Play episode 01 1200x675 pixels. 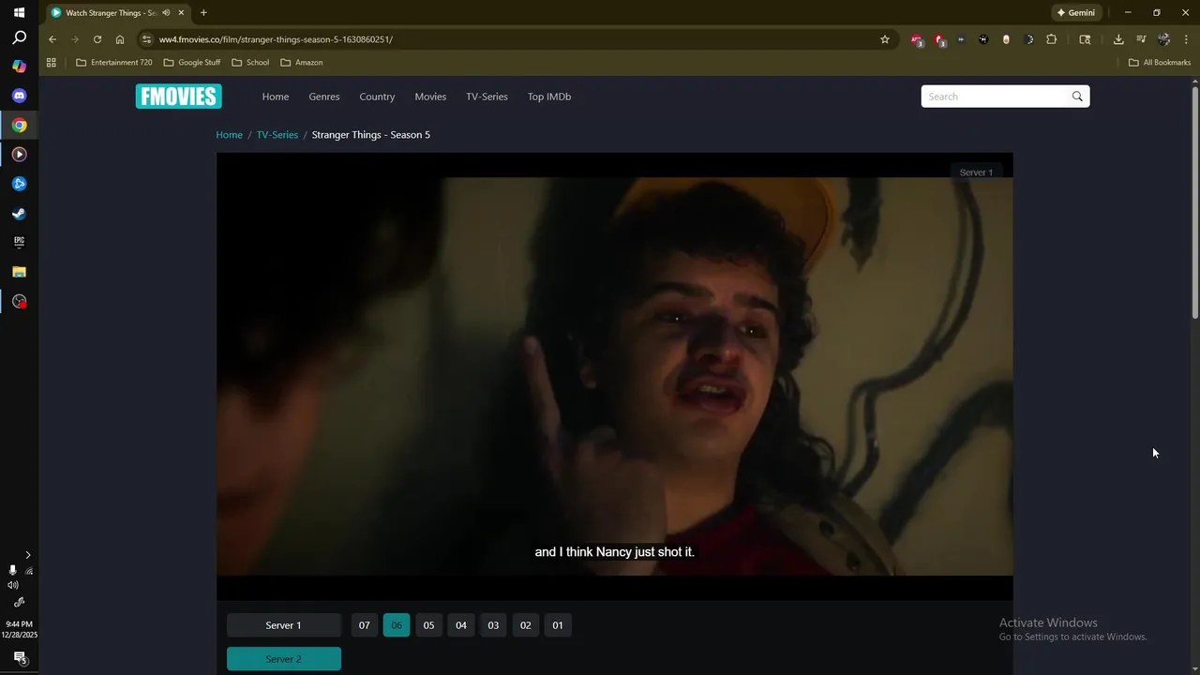pos(558,625)
